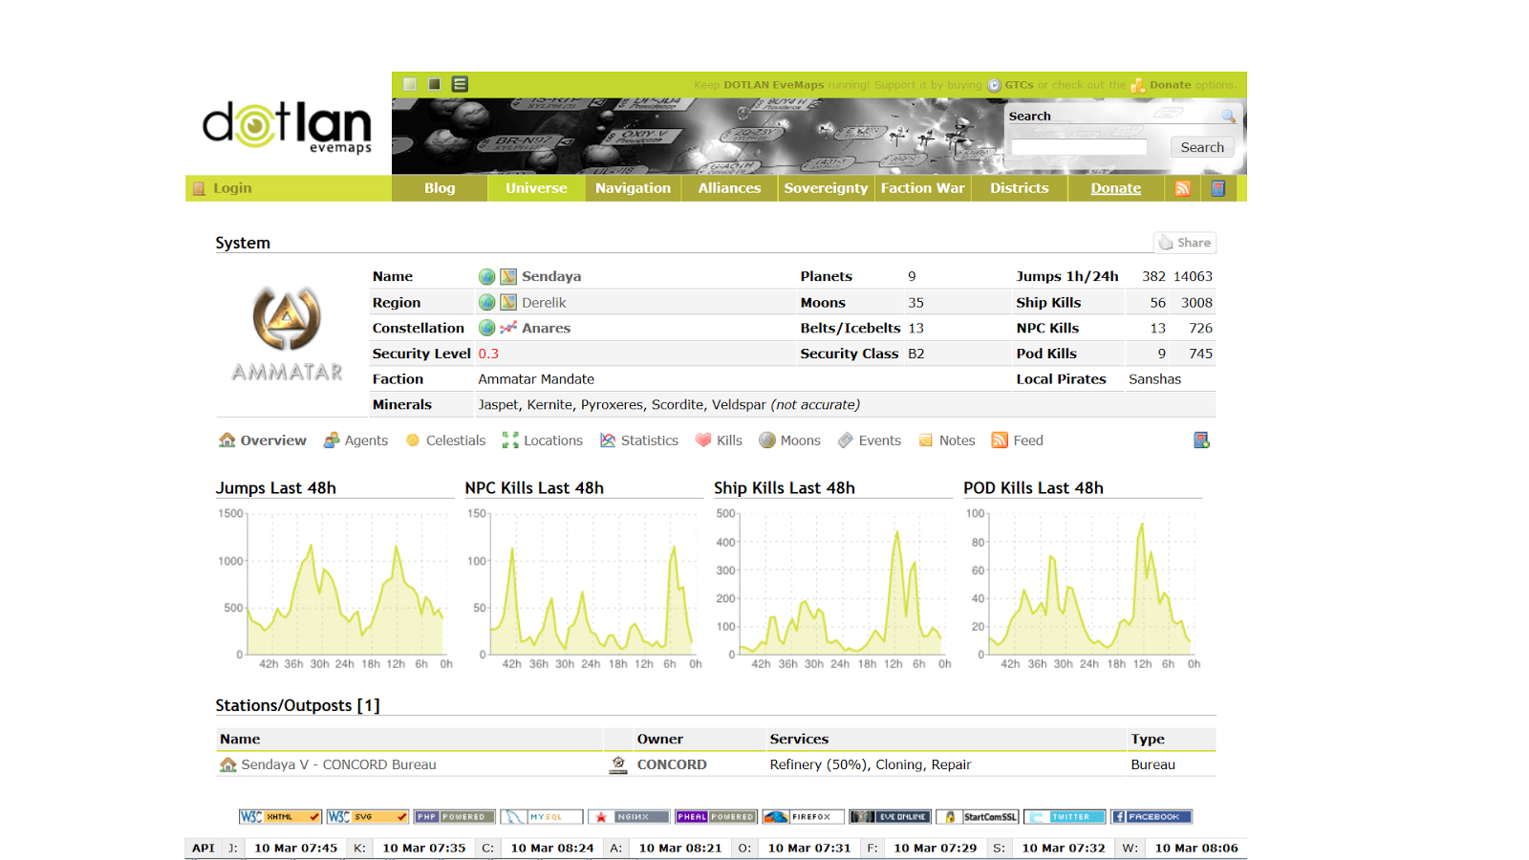
Task: Click the green list layout icon
Action: pos(460,84)
